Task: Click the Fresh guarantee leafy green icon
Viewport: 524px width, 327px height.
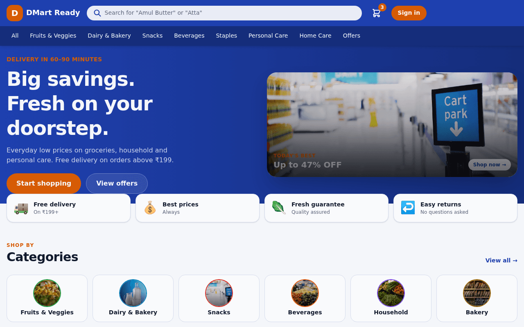Action: click(279, 208)
